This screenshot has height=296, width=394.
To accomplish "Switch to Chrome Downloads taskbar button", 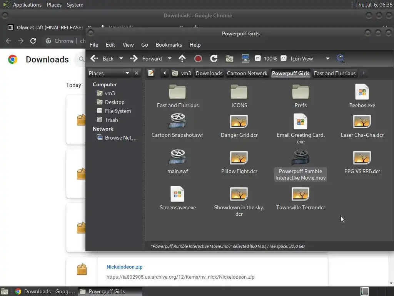I will tap(45, 291).
